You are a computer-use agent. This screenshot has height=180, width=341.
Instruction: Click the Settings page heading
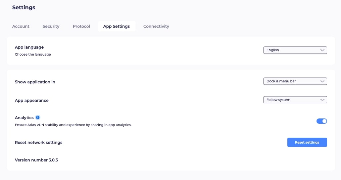click(x=24, y=7)
